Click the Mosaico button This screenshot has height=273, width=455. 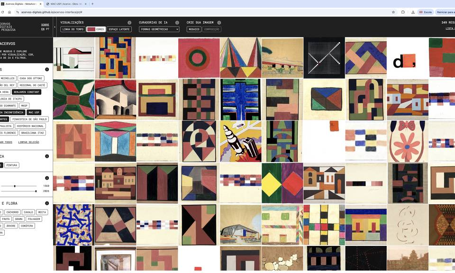[x=194, y=29]
